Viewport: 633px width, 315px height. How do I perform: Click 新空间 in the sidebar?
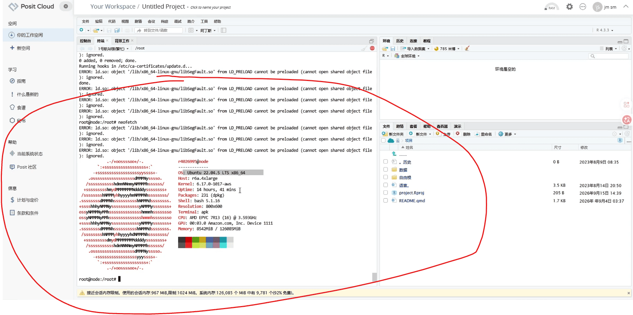point(20,48)
